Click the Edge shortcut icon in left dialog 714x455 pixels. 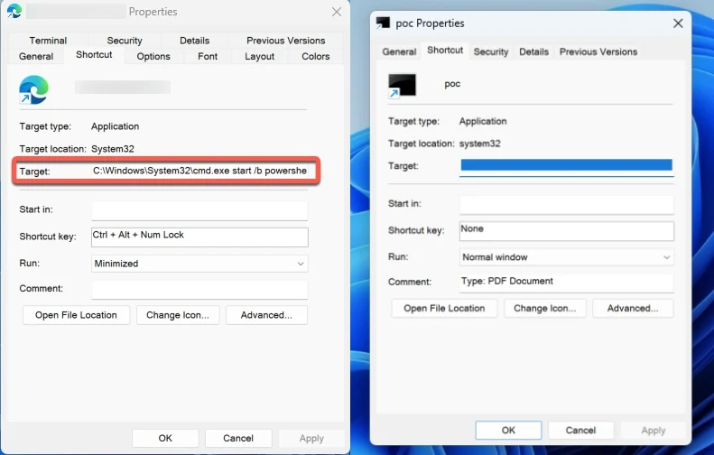point(34,89)
